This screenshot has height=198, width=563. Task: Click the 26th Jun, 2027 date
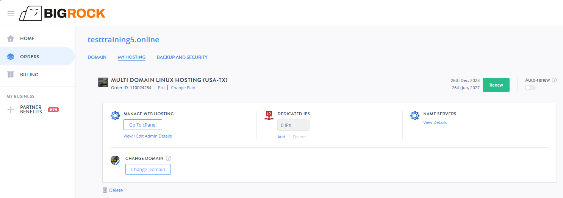(465, 88)
